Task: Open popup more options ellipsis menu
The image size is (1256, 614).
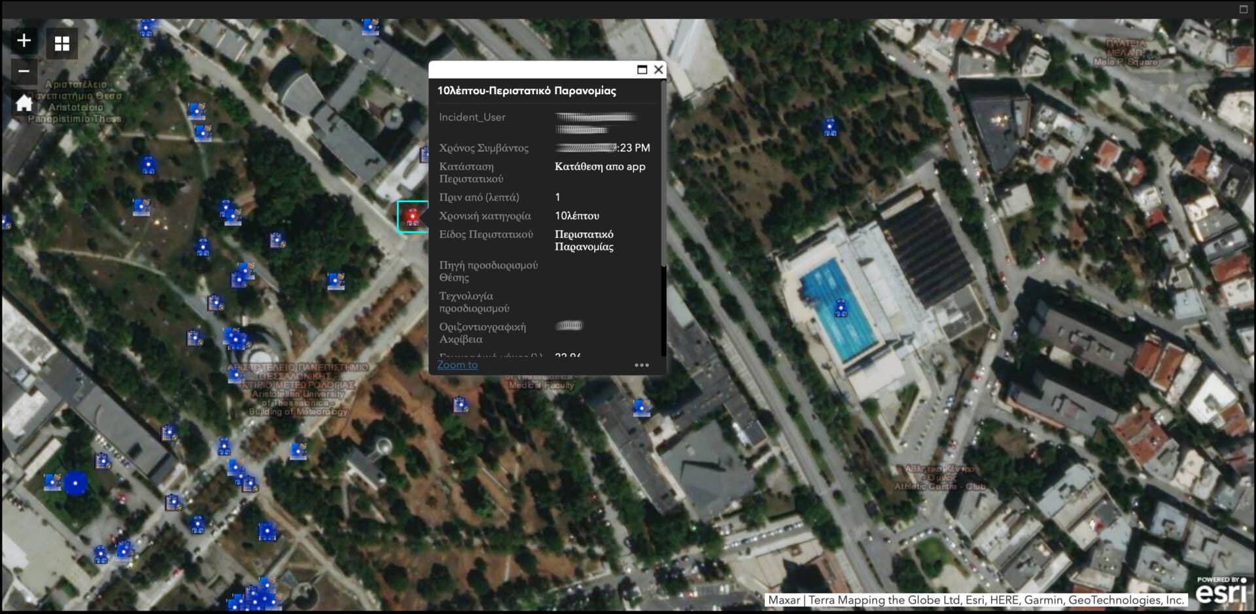Action: pyautogui.click(x=642, y=366)
